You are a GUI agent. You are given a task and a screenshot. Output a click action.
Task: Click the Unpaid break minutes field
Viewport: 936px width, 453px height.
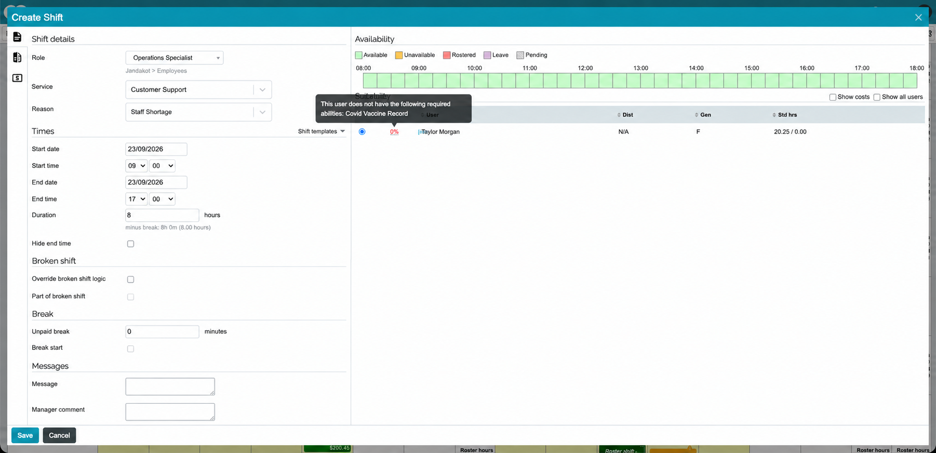(x=162, y=331)
